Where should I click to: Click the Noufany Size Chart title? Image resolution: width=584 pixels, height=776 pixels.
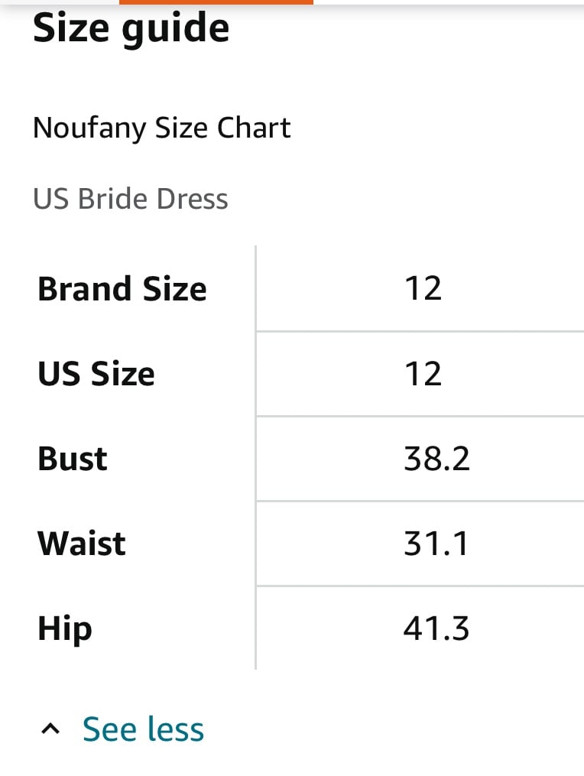pyautogui.click(x=161, y=128)
